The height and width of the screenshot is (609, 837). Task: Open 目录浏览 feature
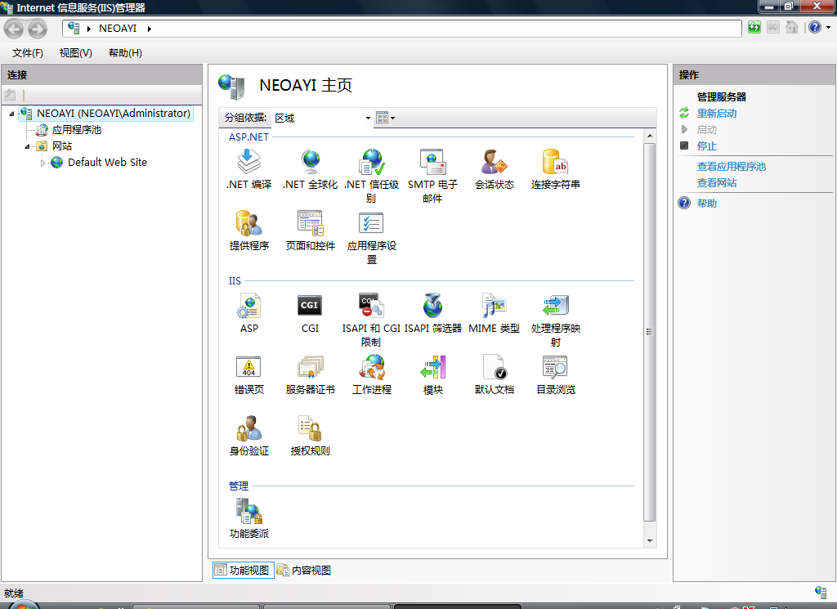(x=556, y=374)
